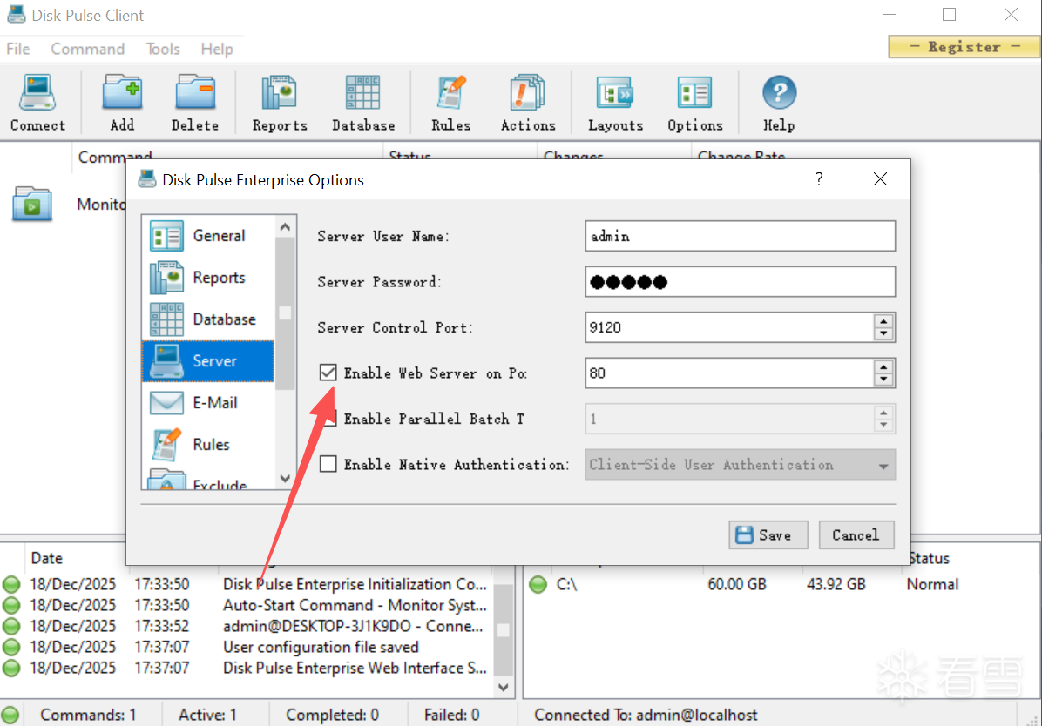This screenshot has height=726, width=1042.
Task: Select Rules in the options sidebar
Action: 208,444
